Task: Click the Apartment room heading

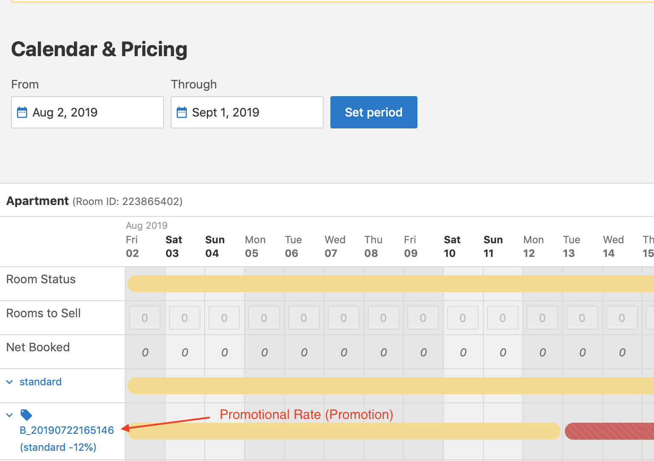Action: (37, 201)
